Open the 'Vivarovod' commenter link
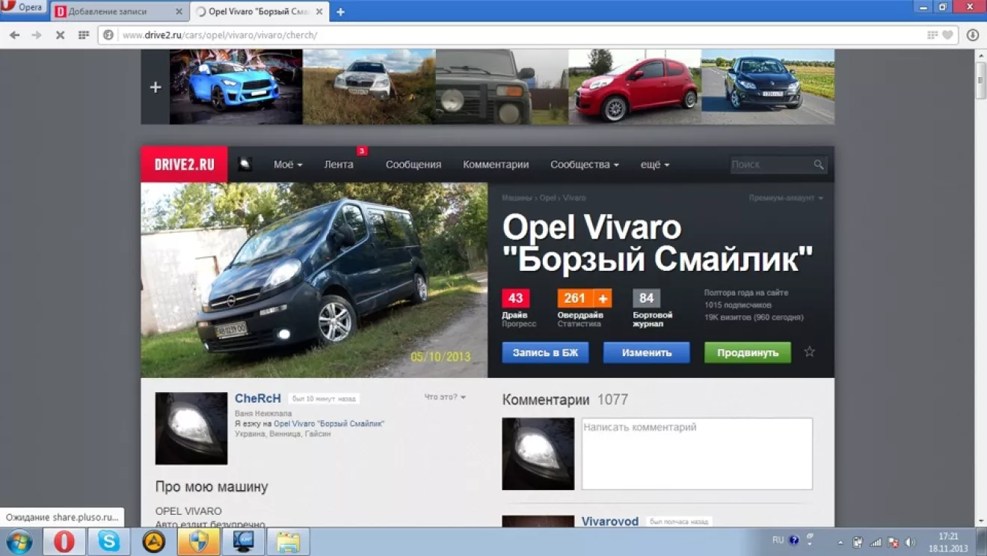987x556 pixels. (x=610, y=522)
